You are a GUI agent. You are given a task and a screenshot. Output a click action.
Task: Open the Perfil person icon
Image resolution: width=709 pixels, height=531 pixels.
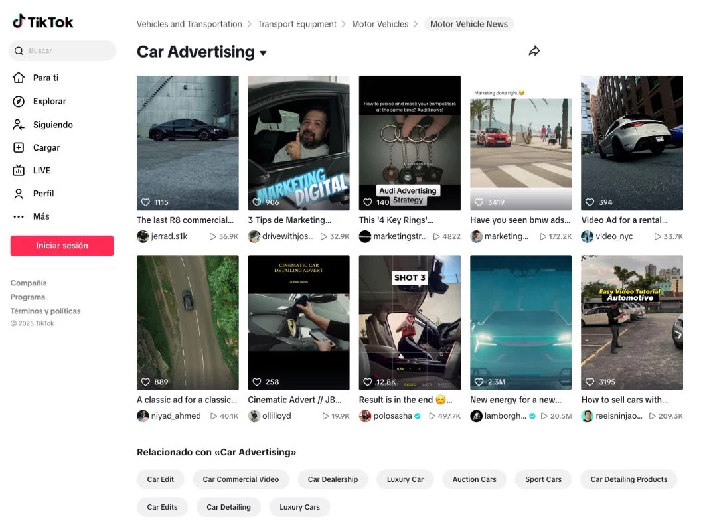click(x=19, y=194)
